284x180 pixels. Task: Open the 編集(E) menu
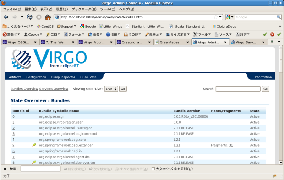pyautogui.click(x=31, y=9)
